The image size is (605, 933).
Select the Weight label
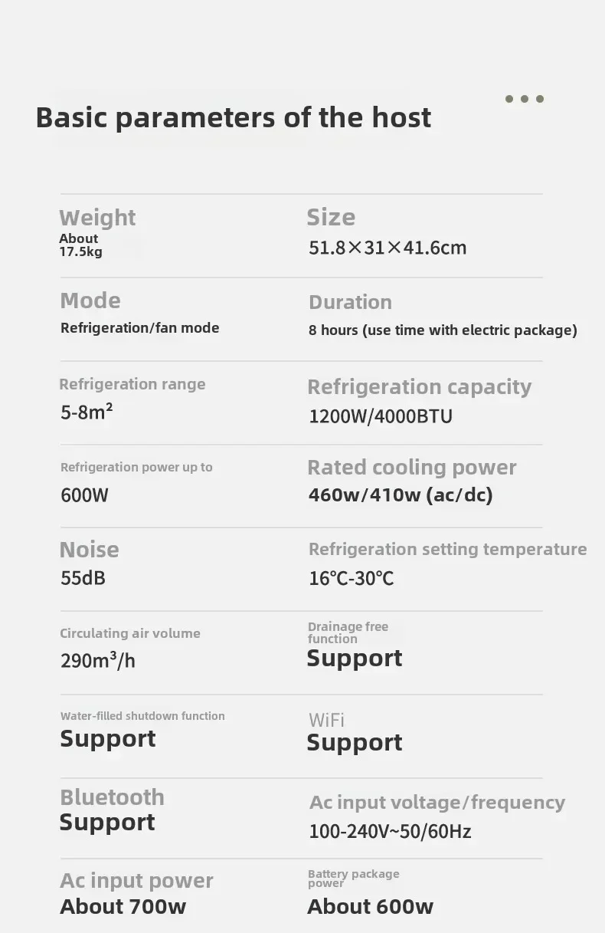[97, 218]
